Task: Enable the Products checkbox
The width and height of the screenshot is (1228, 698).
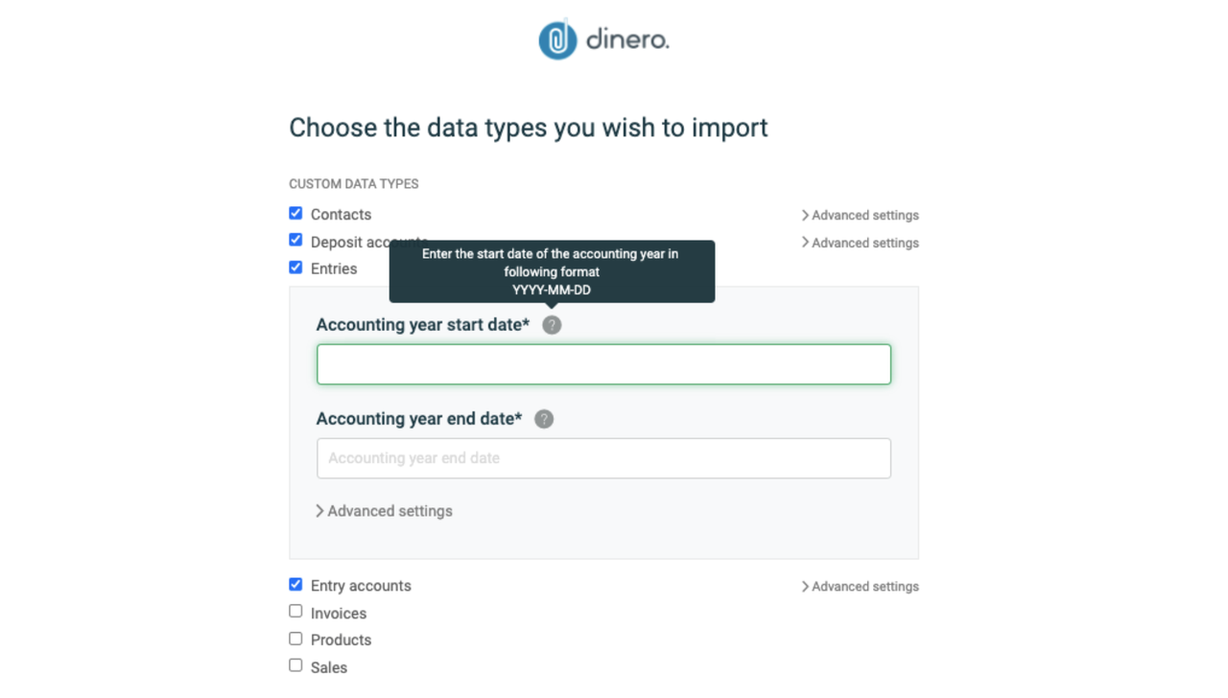Action: point(295,639)
